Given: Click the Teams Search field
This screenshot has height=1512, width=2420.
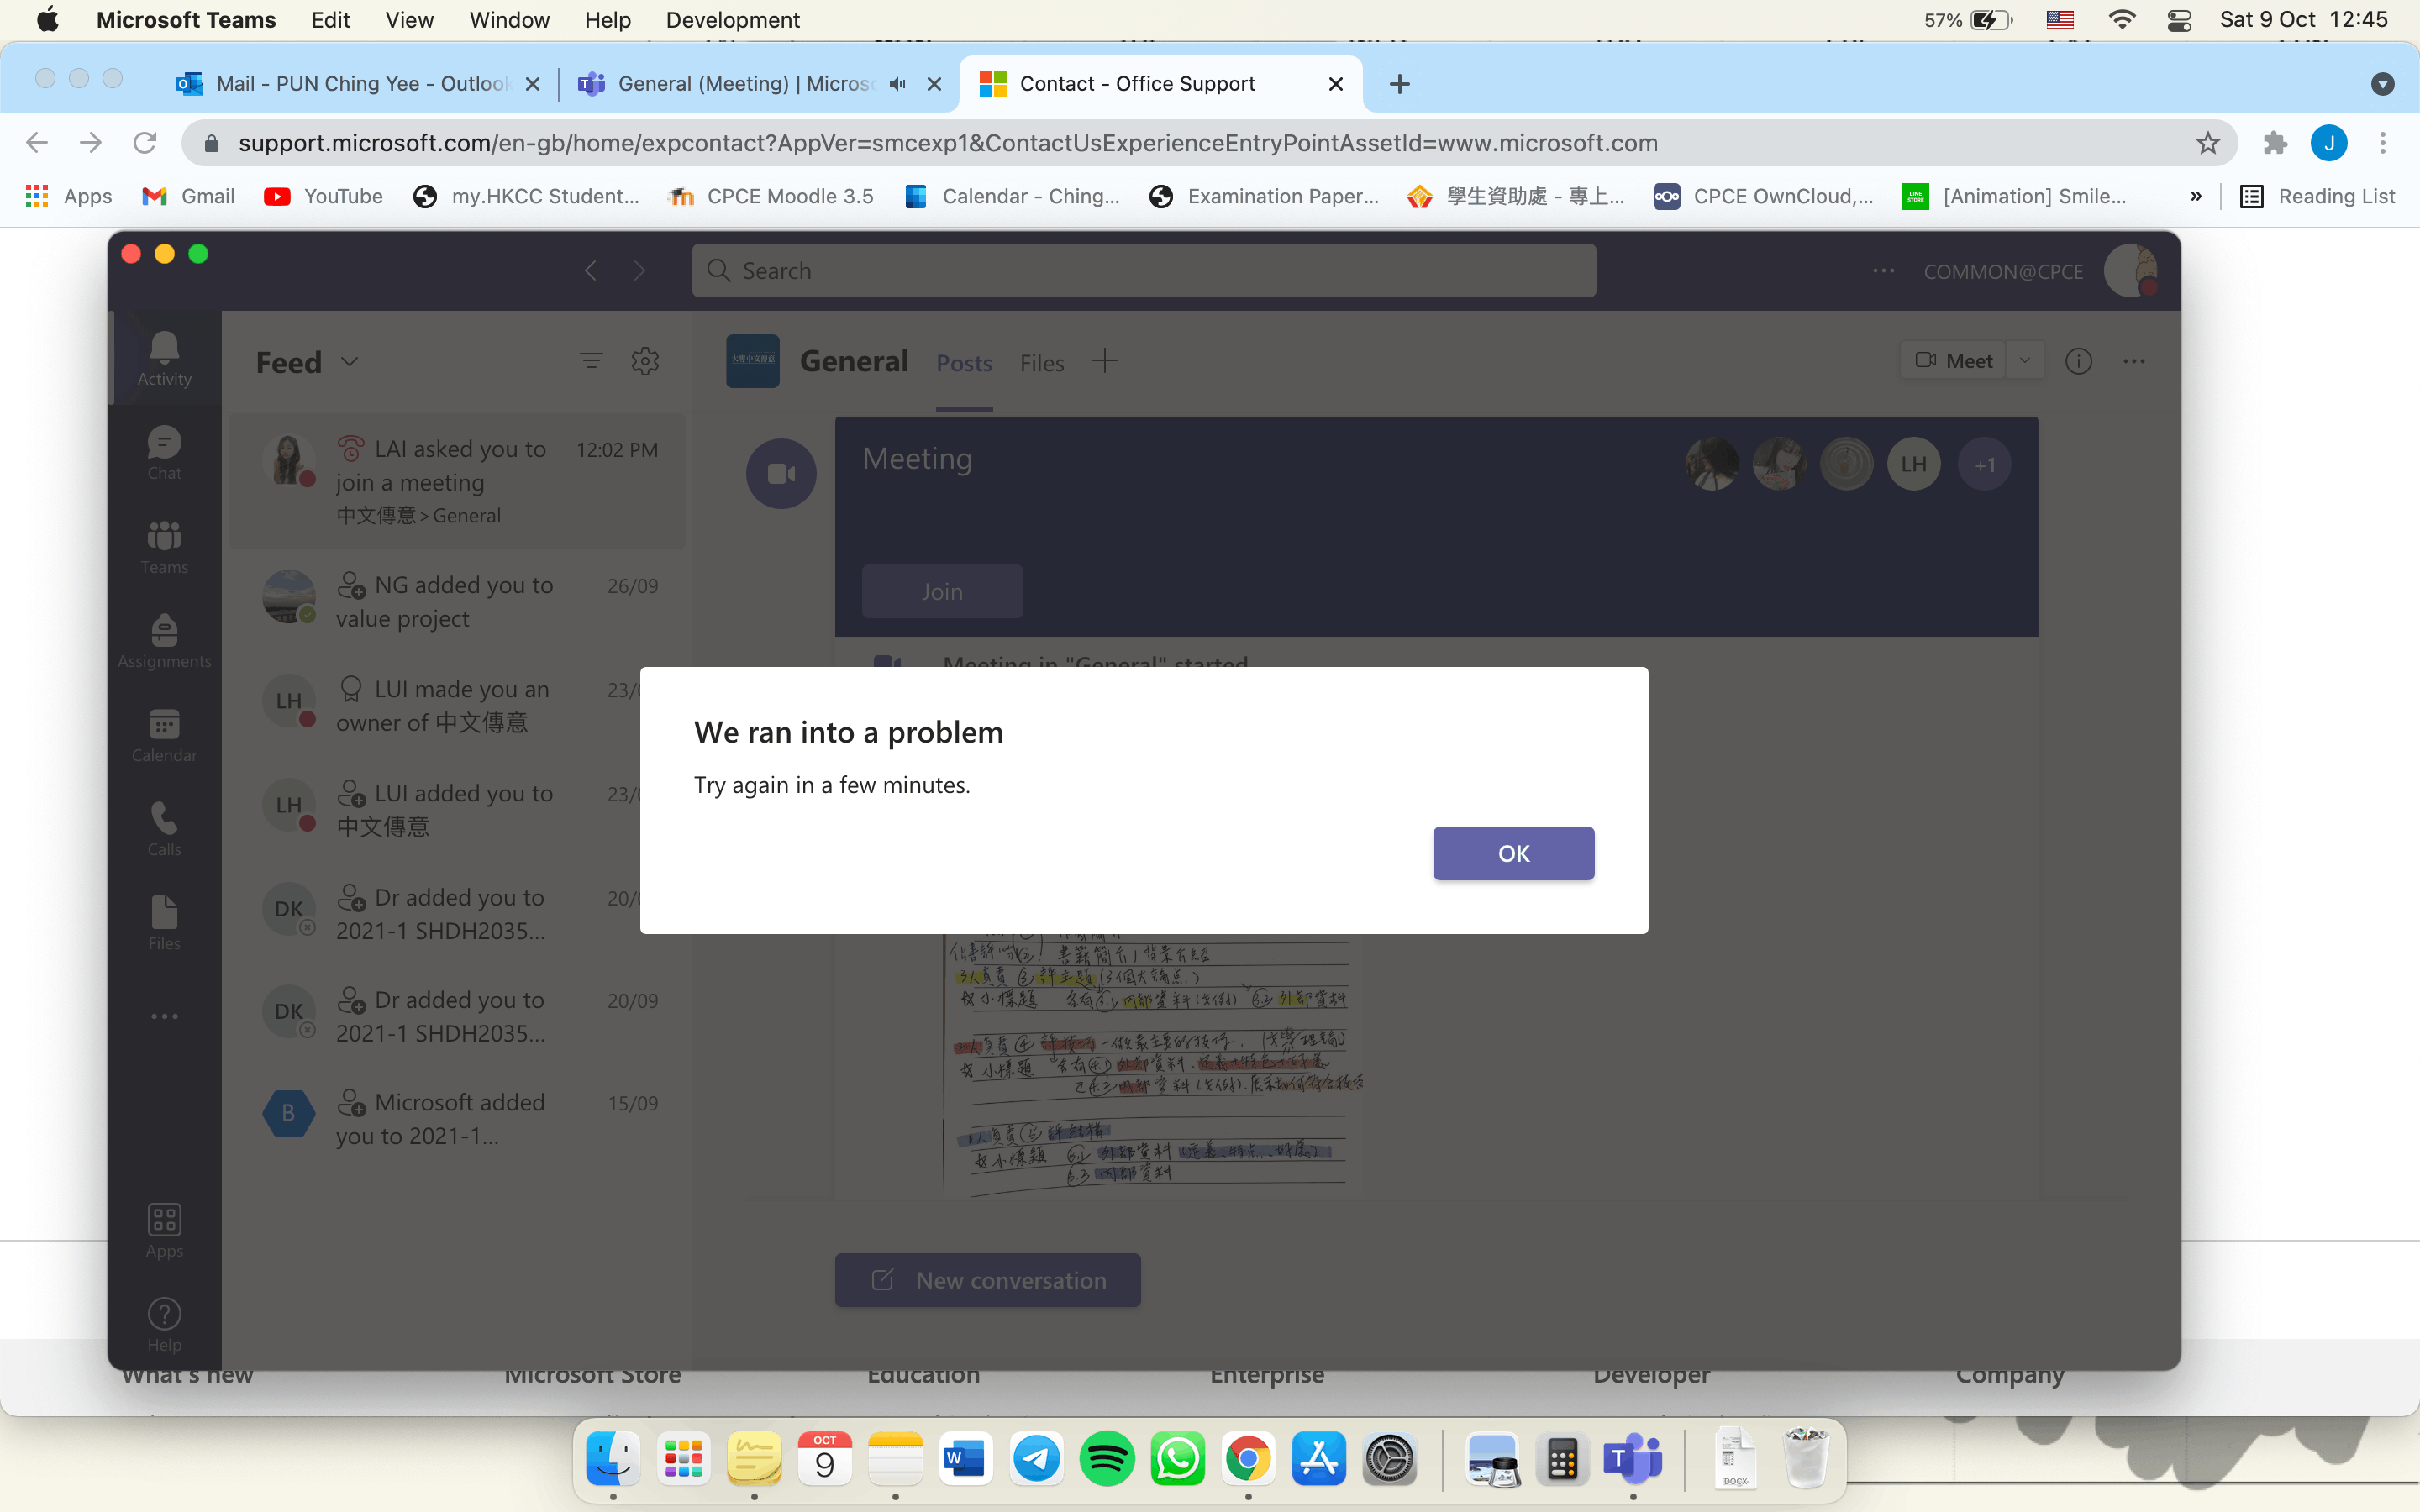Looking at the screenshot, I should click(1144, 271).
